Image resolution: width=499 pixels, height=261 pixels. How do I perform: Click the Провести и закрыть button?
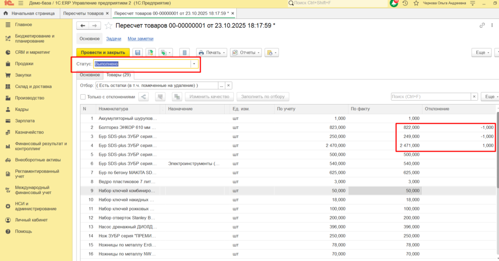pos(103,52)
